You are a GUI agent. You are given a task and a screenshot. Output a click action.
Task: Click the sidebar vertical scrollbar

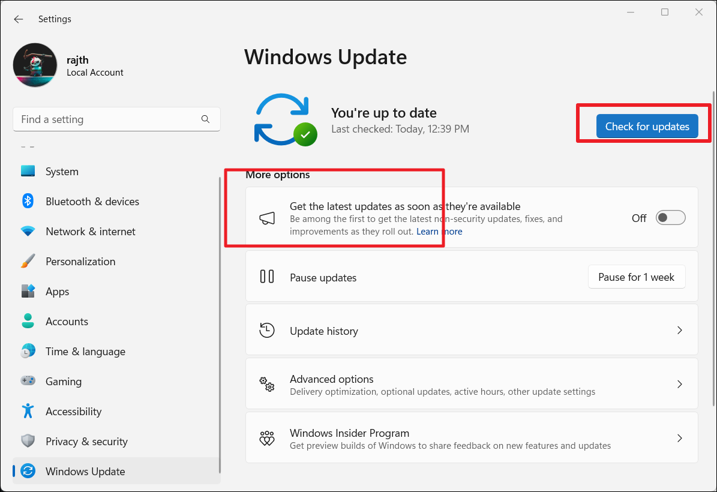click(x=220, y=325)
